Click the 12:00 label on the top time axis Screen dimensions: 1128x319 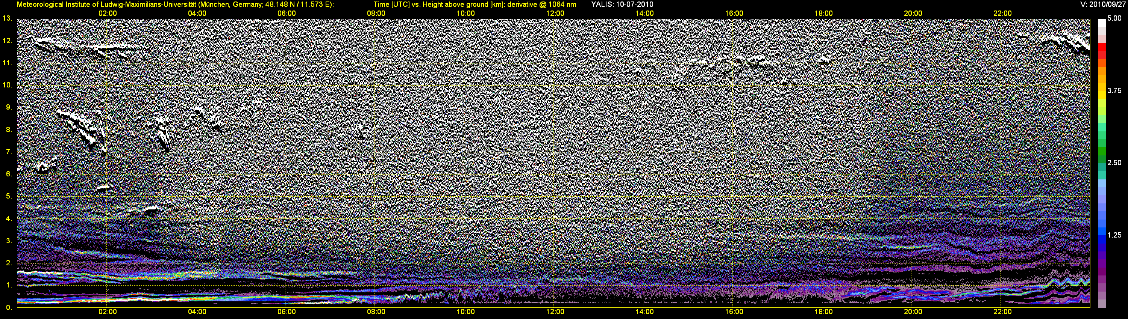(x=555, y=14)
